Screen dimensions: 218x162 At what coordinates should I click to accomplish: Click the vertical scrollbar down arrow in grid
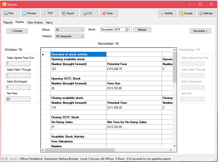[x=175, y=146]
